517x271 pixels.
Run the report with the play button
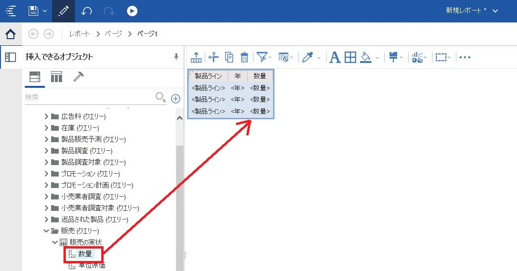pos(132,11)
